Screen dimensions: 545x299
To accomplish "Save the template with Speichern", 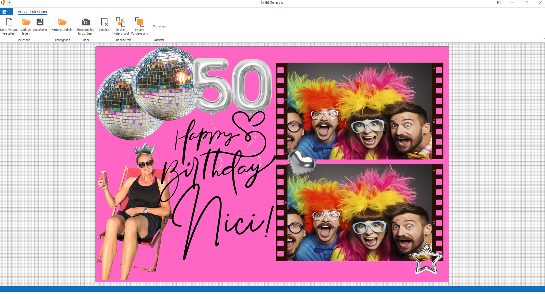I will [x=40, y=22].
